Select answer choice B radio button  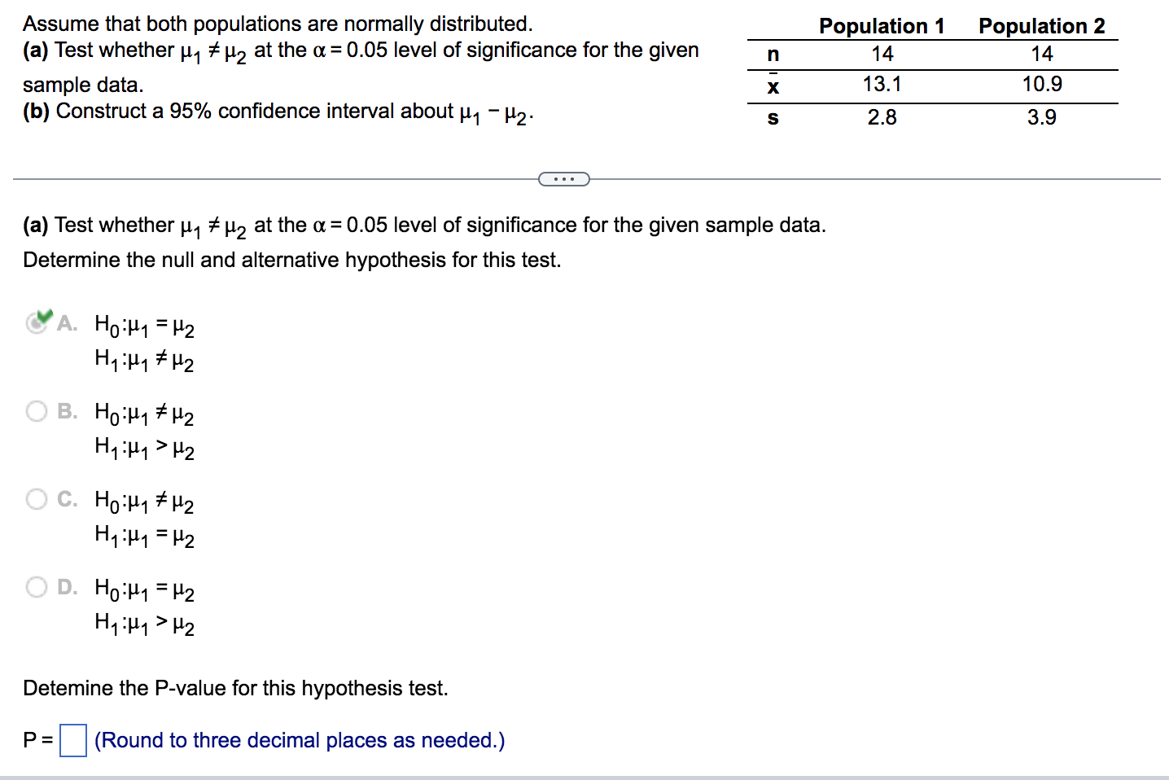pos(36,411)
